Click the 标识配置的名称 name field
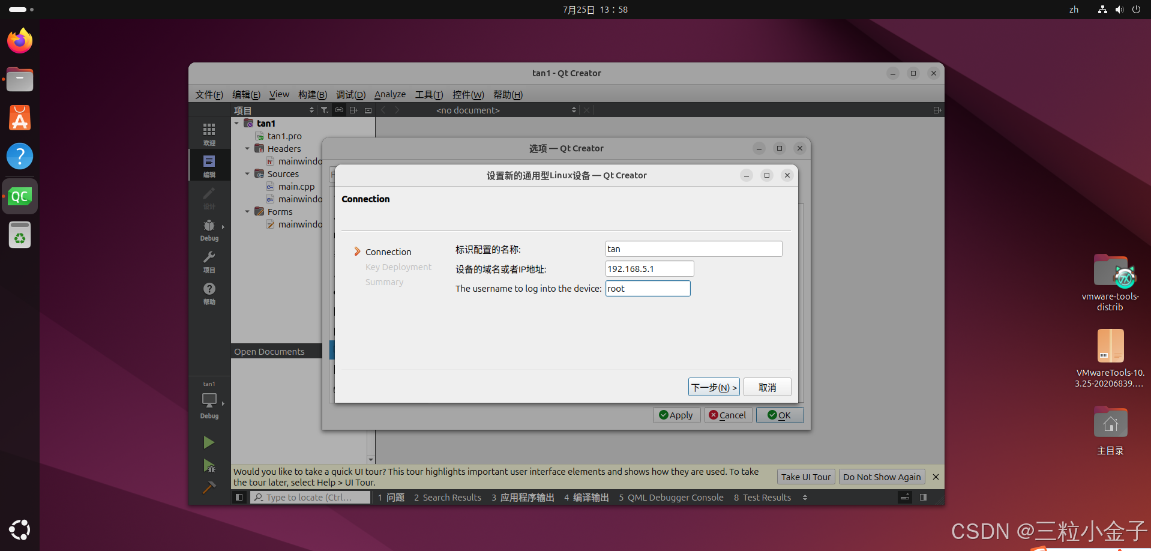This screenshot has width=1151, height=551. (x=694, y=248)
